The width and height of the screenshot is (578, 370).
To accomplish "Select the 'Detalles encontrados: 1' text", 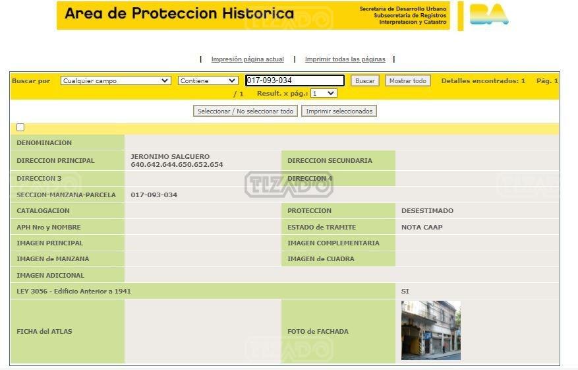I will (x=483, y=81).
